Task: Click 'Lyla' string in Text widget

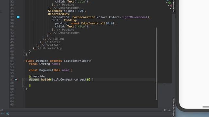Action: (81, 2)
